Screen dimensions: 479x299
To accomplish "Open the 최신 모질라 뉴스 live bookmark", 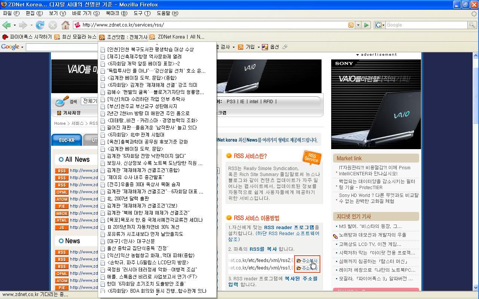I will [75, 37].
